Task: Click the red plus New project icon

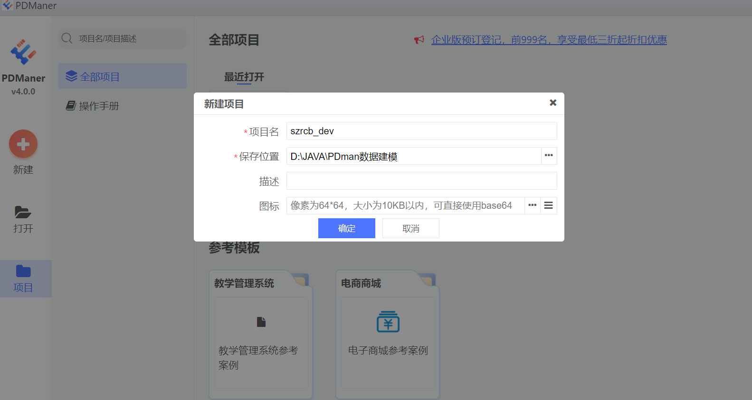Action: (x=23, y=144)
